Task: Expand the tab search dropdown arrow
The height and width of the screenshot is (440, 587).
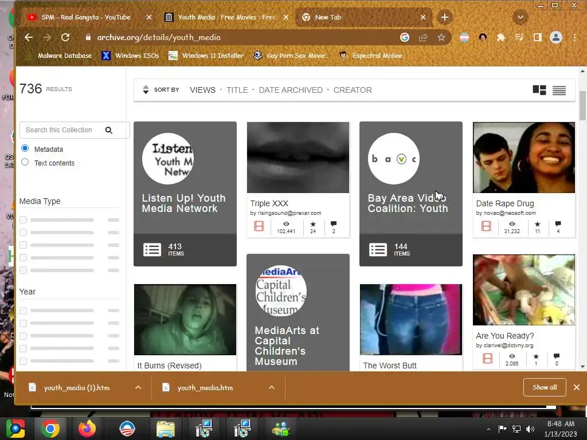Action: (520, 17)
